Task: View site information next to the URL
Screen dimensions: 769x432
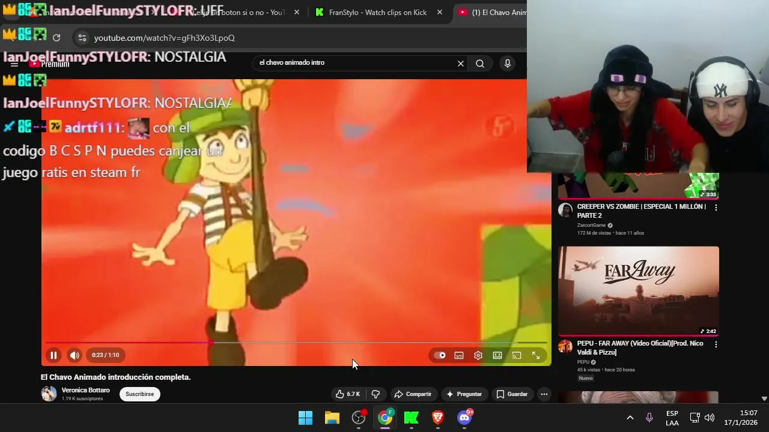Action: tap(82, 38)
